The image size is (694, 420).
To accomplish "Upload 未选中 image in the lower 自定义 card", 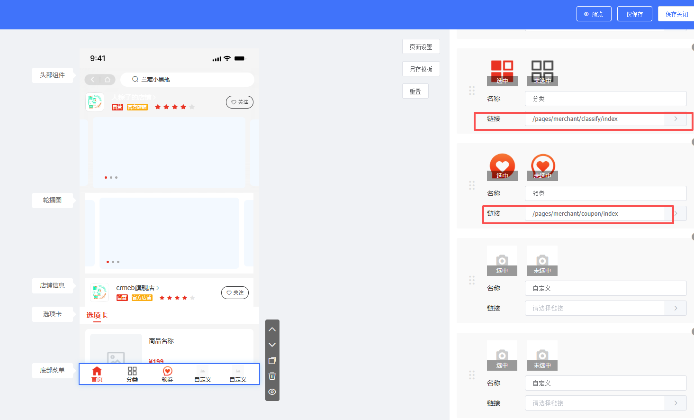I will coord(542,356).
